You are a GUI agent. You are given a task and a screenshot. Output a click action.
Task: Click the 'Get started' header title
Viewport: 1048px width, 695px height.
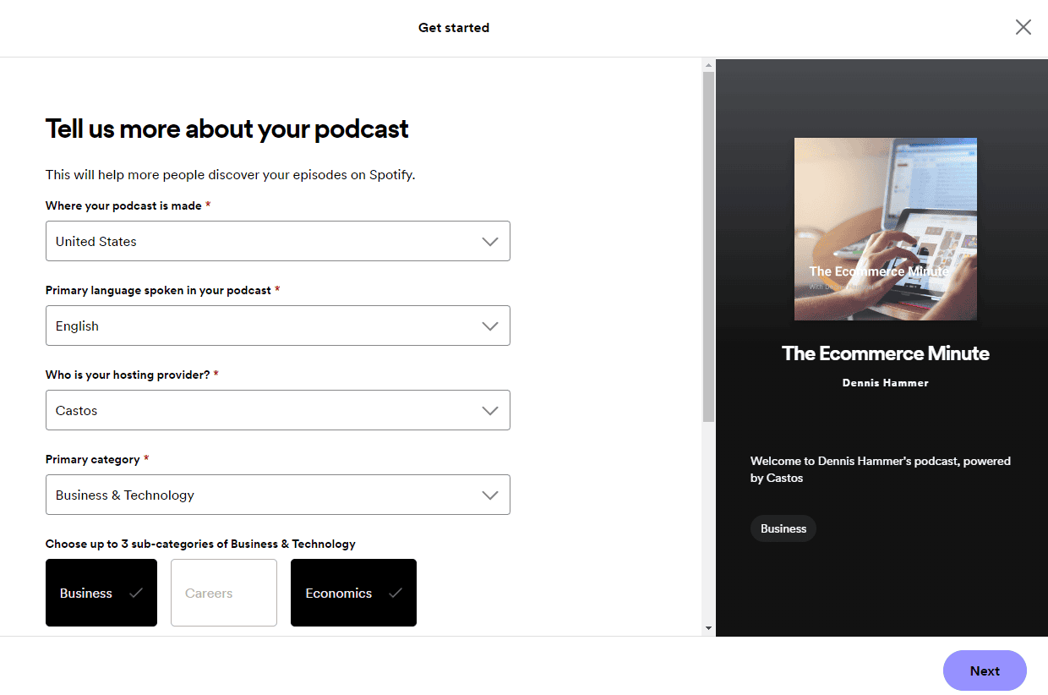coord(454,28)
